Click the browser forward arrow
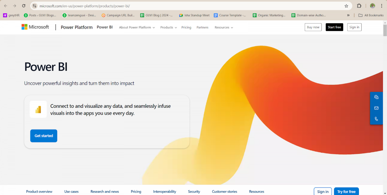Screen dimensions: 387x195 pos(15,6)
